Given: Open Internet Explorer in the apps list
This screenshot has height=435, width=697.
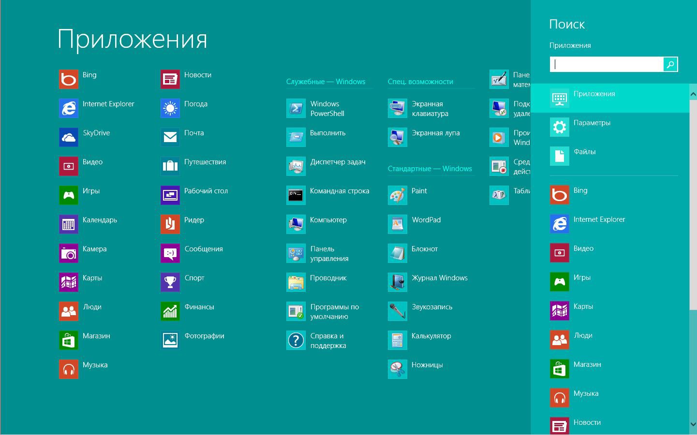Looking at the screenshot, I should click(97, 108).
